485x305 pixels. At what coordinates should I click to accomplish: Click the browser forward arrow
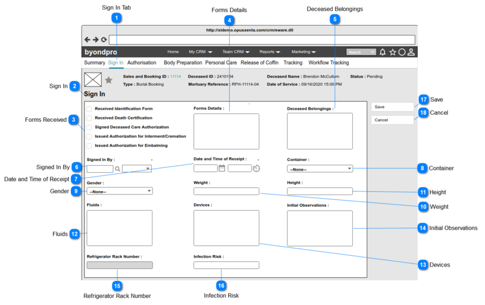click(x=95, y=40)
